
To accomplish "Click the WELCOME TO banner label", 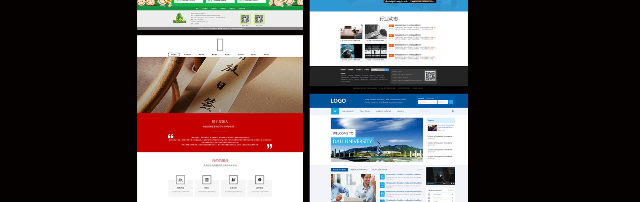I will click(343, 133).
